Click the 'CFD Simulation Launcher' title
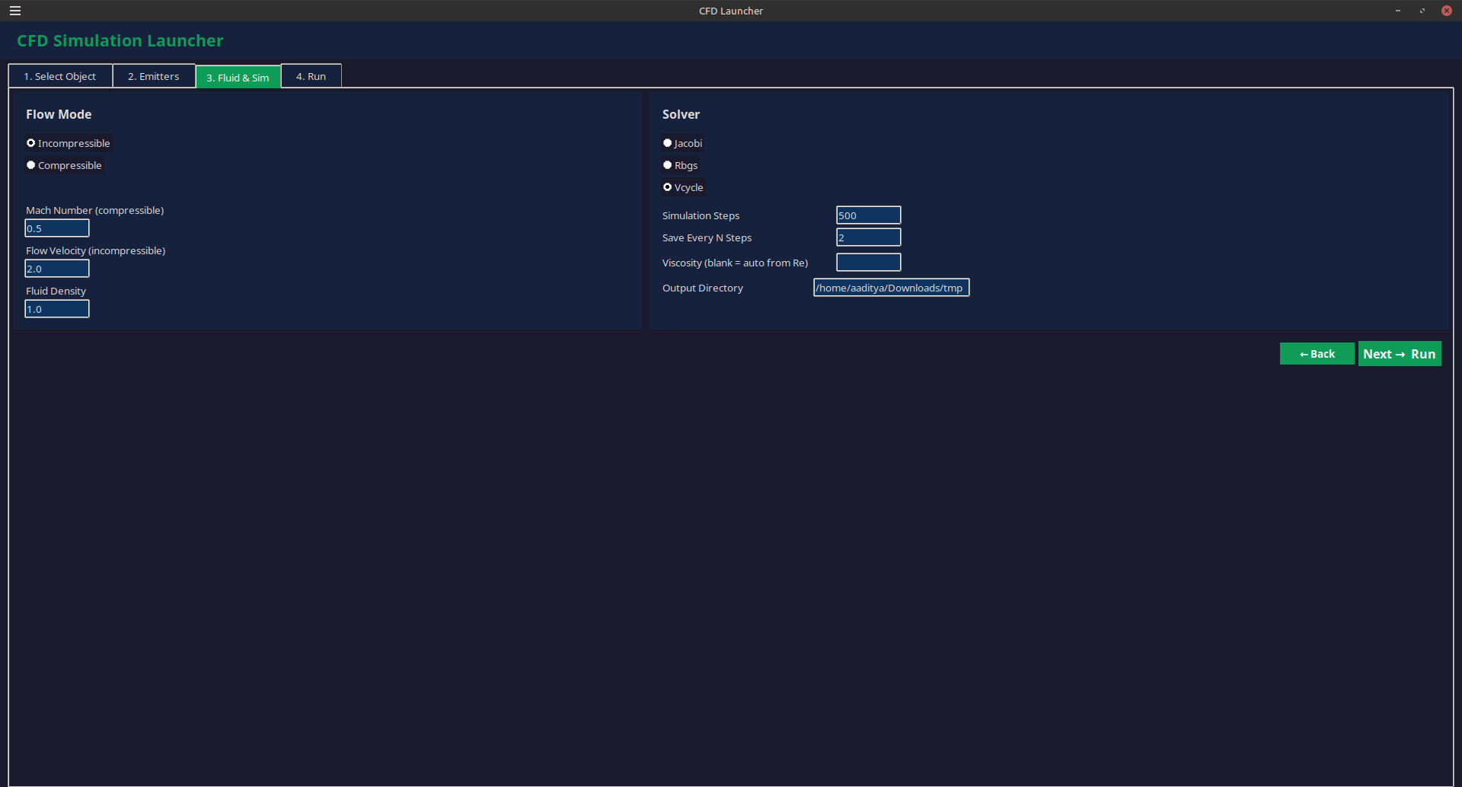 coord(120,40)
